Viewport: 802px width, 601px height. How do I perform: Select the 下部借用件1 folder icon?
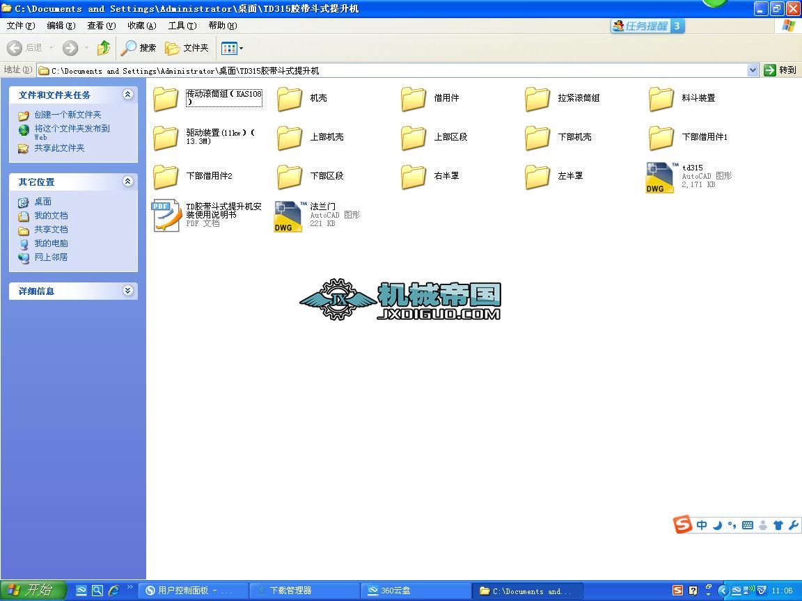tap(661, 138)
